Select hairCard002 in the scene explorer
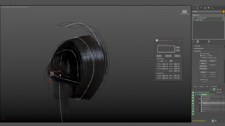The width and height of the screenshot is (225, 126). tap(206, 99)
